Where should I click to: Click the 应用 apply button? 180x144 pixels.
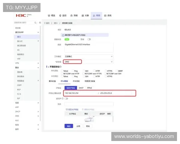click(78, 126)
